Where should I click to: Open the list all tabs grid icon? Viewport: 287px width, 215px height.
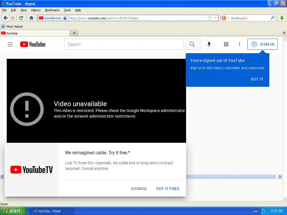pos(284,33)
